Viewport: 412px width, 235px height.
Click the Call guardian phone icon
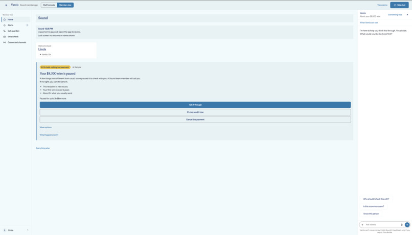coord(5,31)
